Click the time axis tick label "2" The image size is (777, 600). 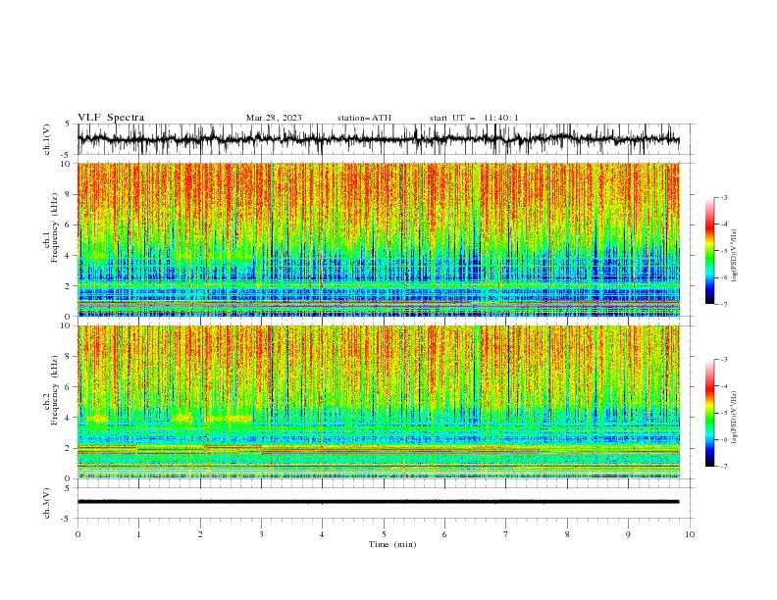point(200,534)
